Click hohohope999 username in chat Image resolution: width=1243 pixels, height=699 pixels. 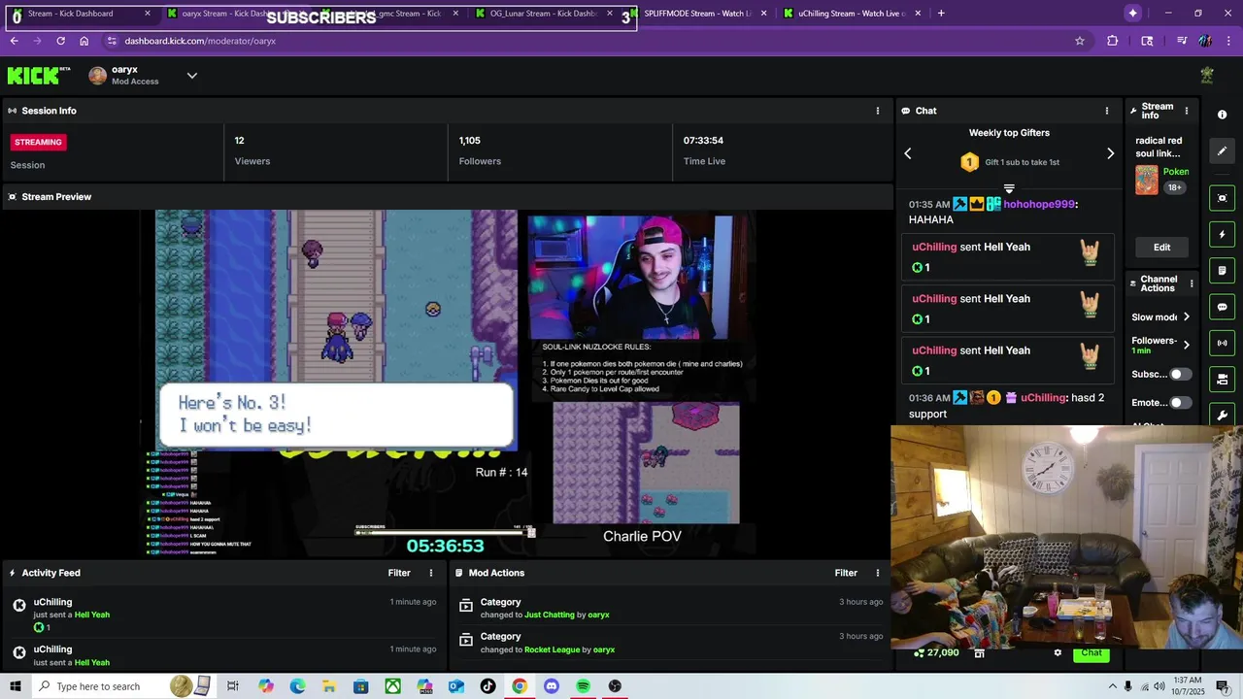(x=1039, y=205)
